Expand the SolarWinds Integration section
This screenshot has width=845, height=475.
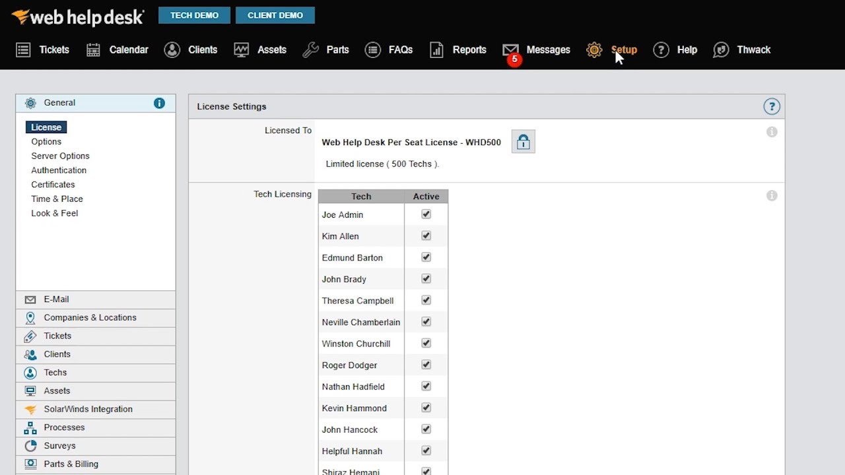point(96,410)
